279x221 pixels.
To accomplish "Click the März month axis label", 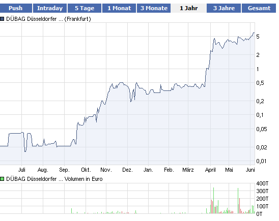I will (x=188, y=170).
